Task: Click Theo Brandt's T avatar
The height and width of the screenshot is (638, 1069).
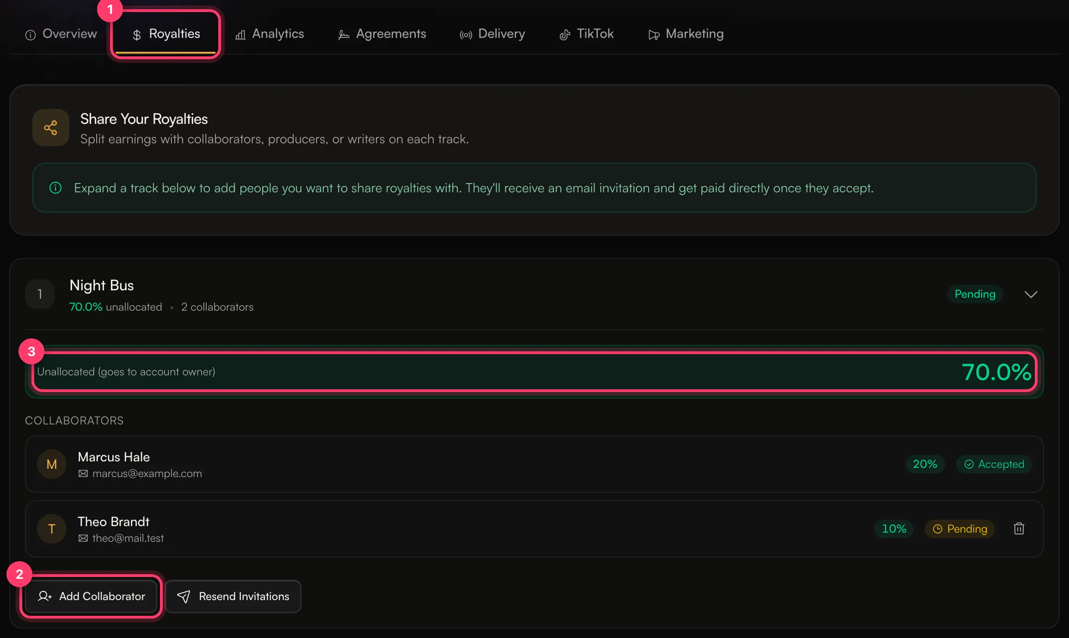Action: pos(52,529)
